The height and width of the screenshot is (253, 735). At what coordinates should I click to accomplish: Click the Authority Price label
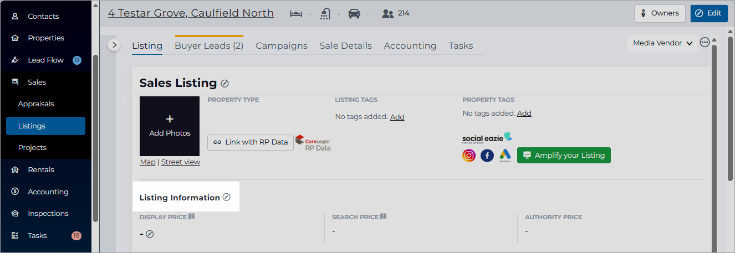(553, 217)
